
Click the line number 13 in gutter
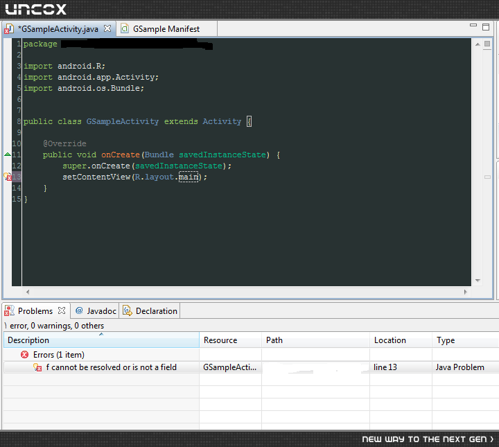tap(17, 177)
